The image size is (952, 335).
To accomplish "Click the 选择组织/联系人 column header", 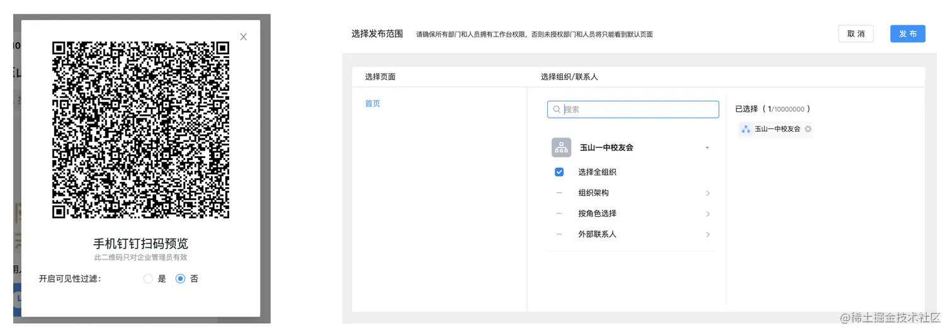I will pos(569,77).
